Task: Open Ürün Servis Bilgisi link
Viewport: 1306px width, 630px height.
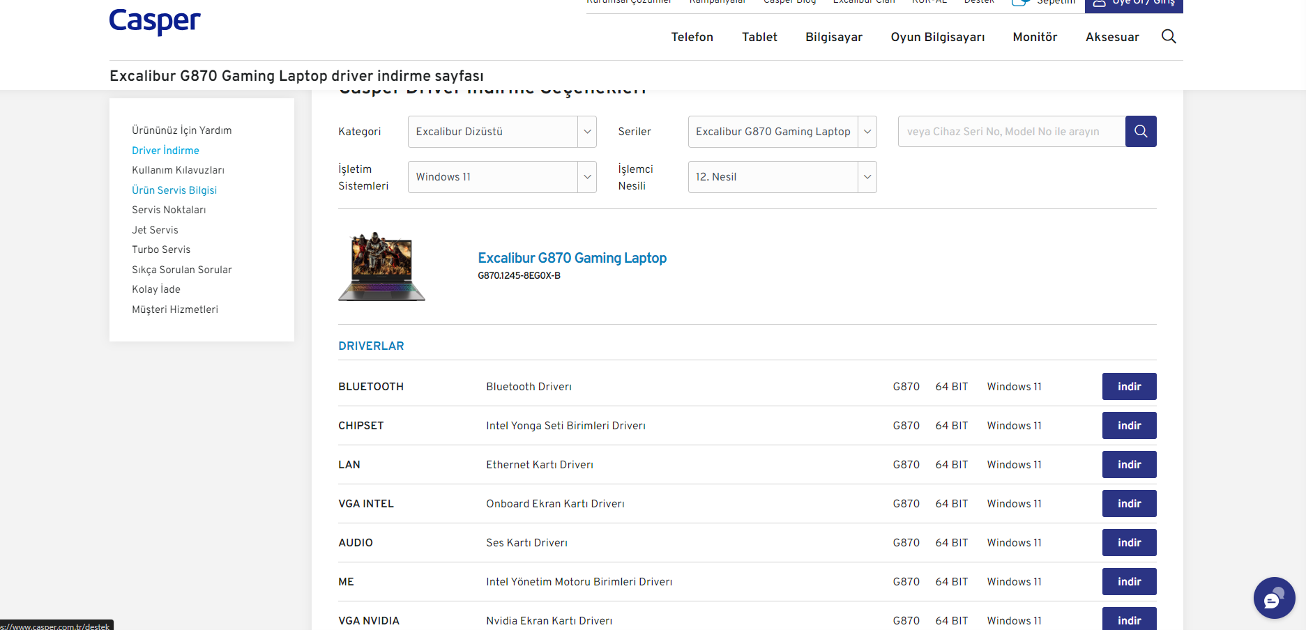Action: point(174,190)
